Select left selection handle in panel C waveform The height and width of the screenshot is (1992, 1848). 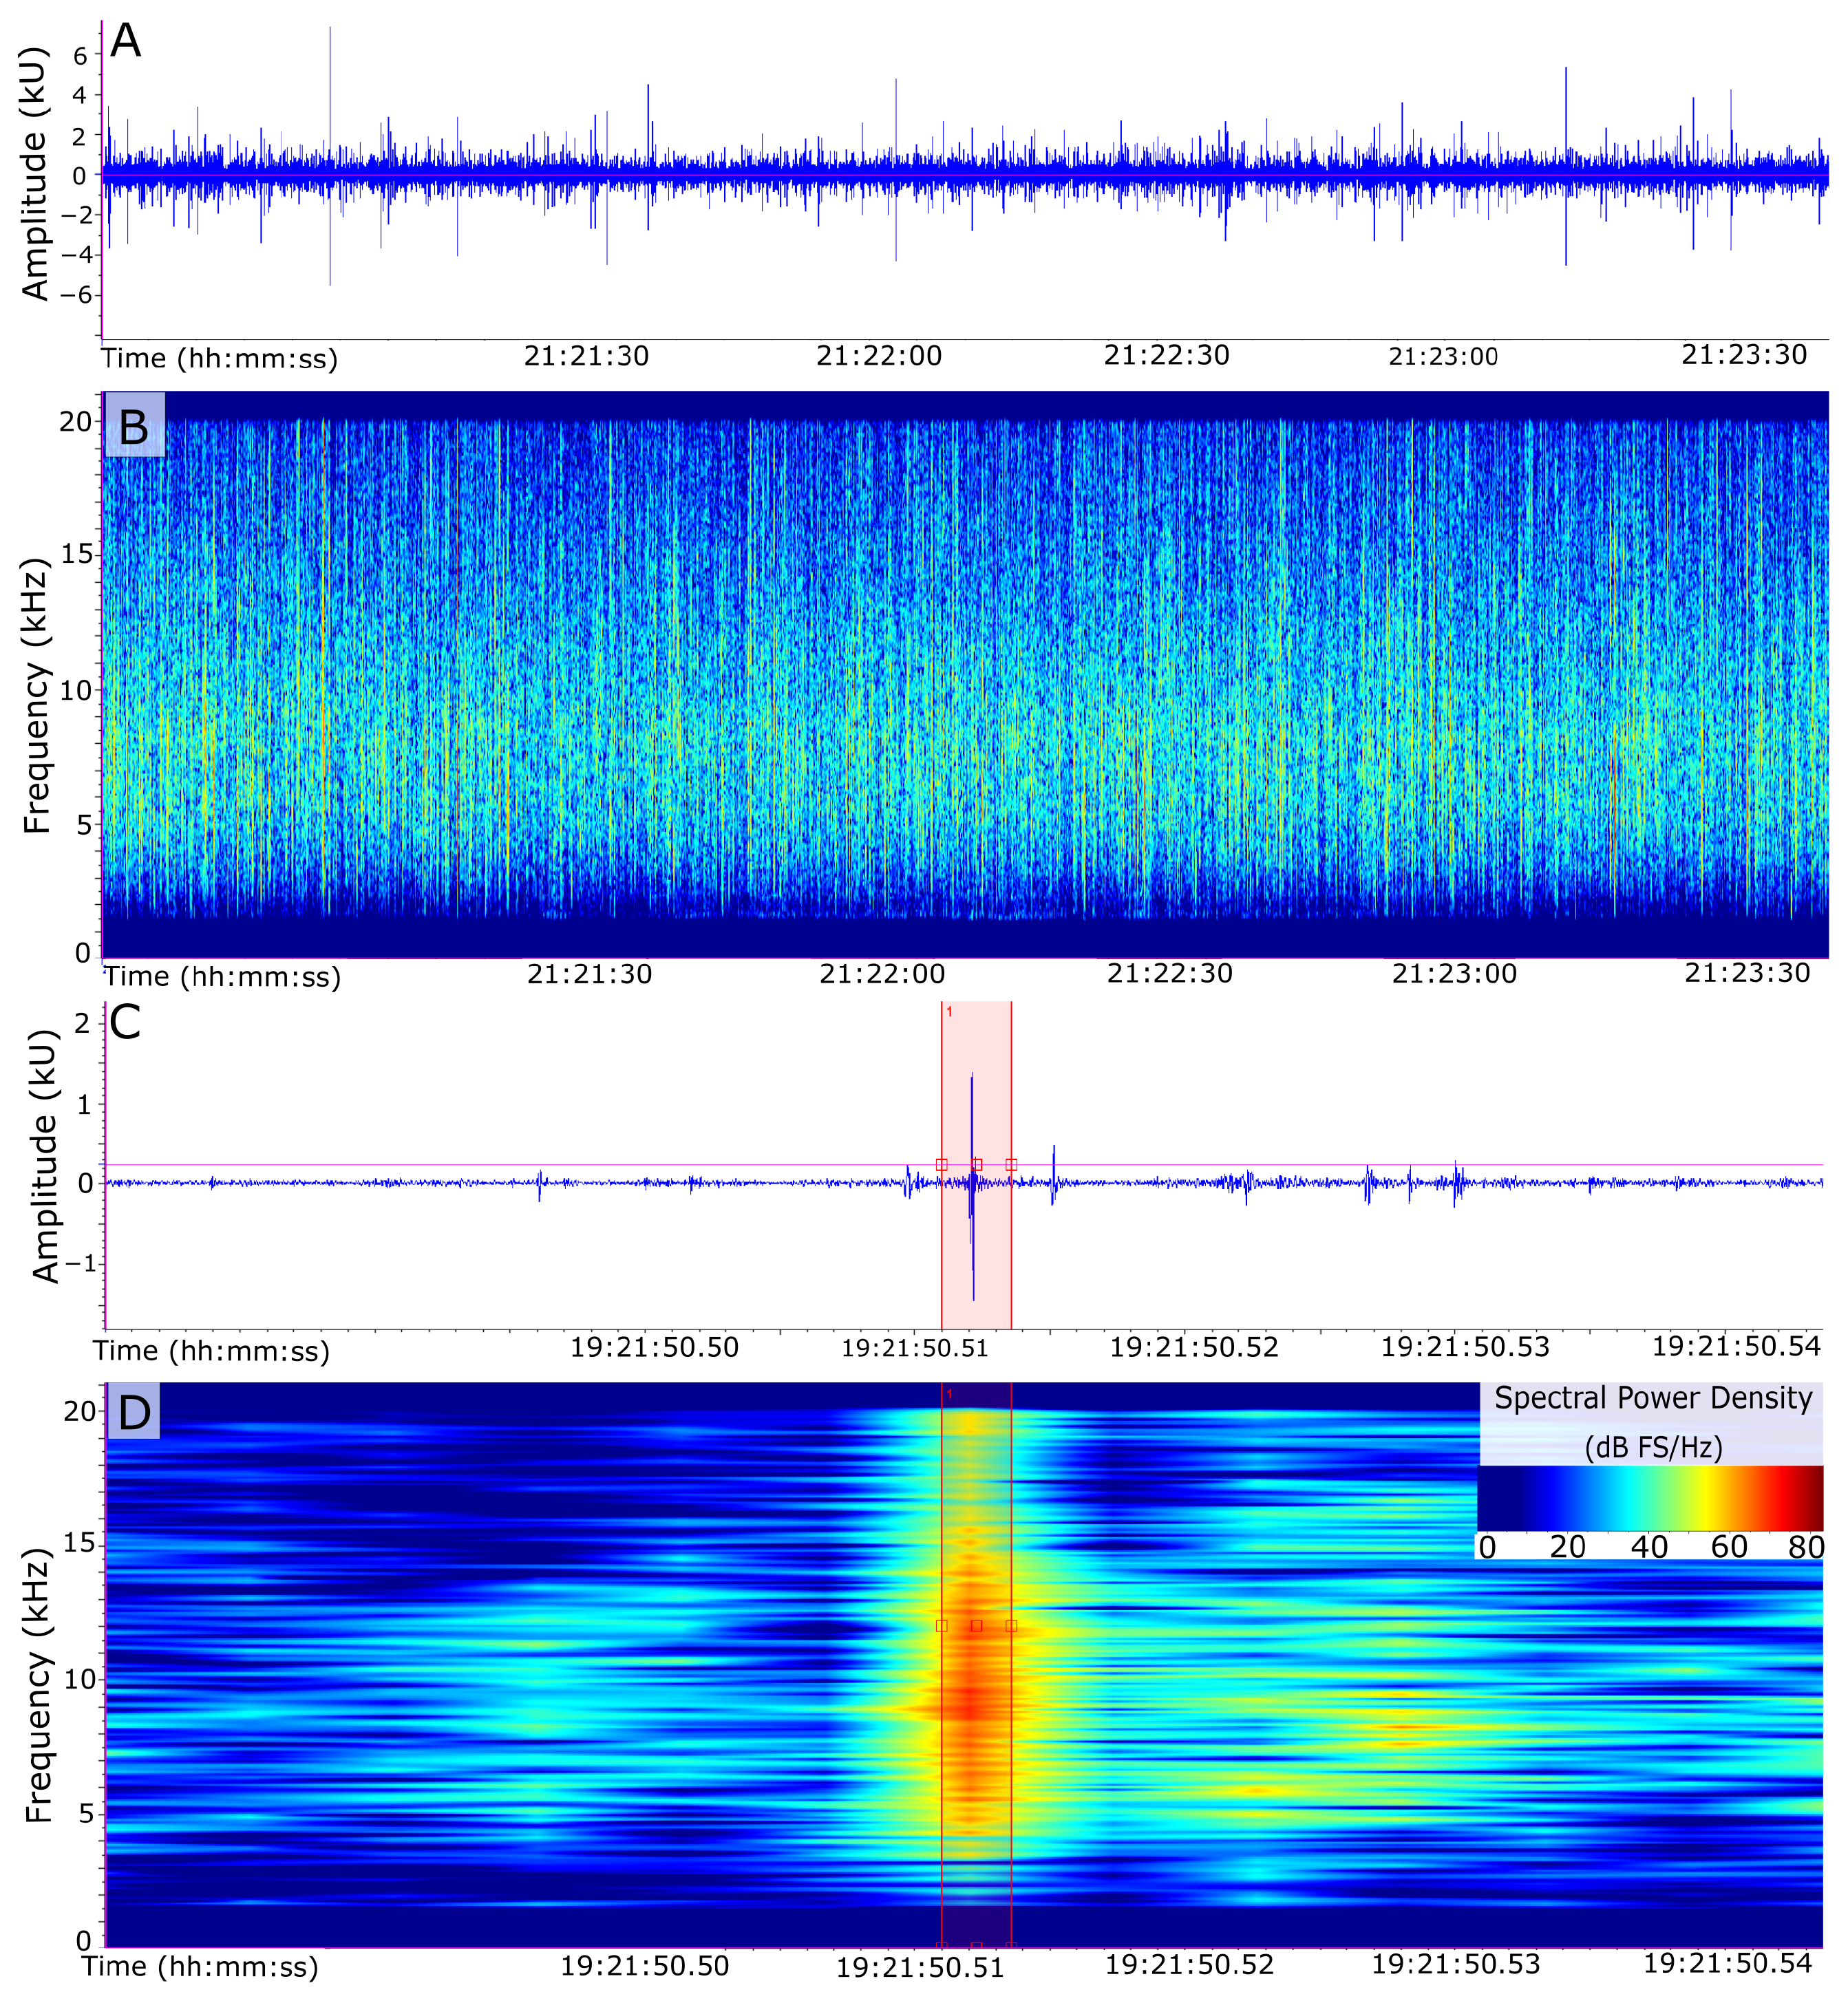pyautogui.click(x=941, y=1164)
